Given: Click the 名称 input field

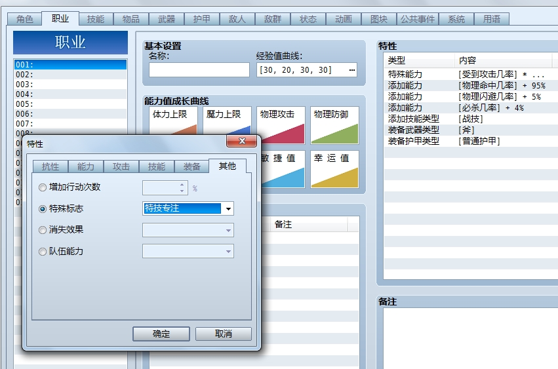Looking at the screenshot, I should (199, 69).
